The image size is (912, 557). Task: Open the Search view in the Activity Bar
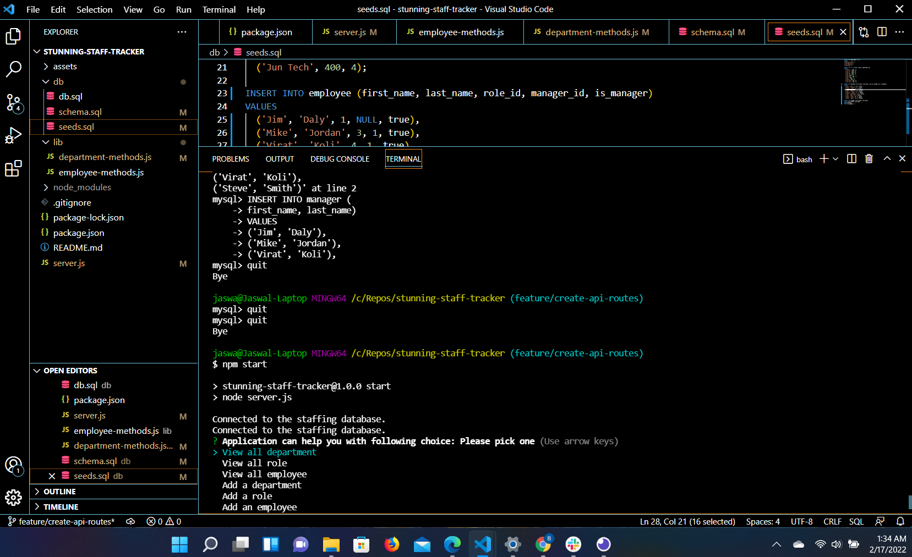click(x=13, y=69)
